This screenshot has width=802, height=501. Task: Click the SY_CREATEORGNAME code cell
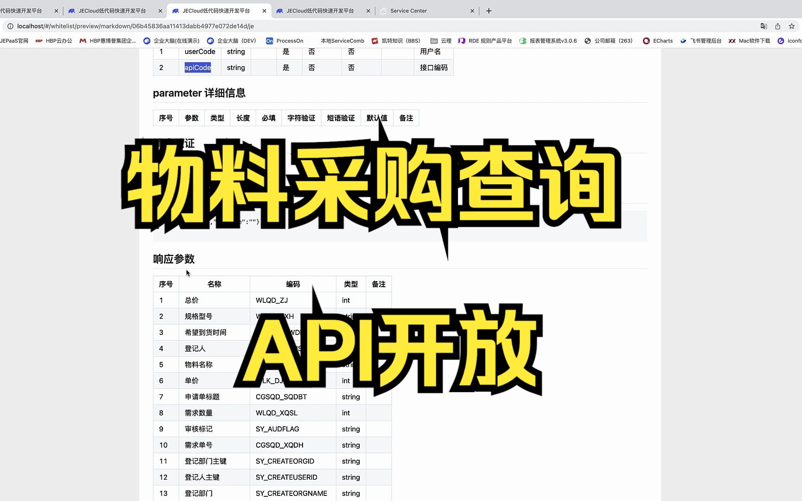point(293,493)
